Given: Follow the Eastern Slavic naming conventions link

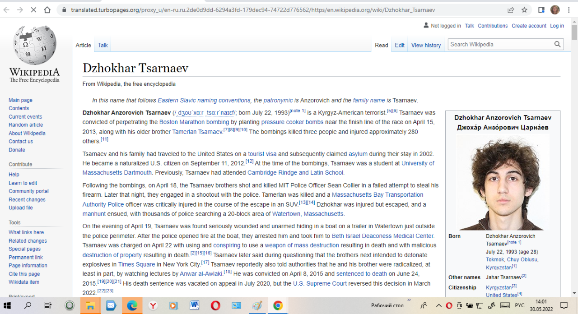Looking at the screenshot, I should tap(204, 100).
